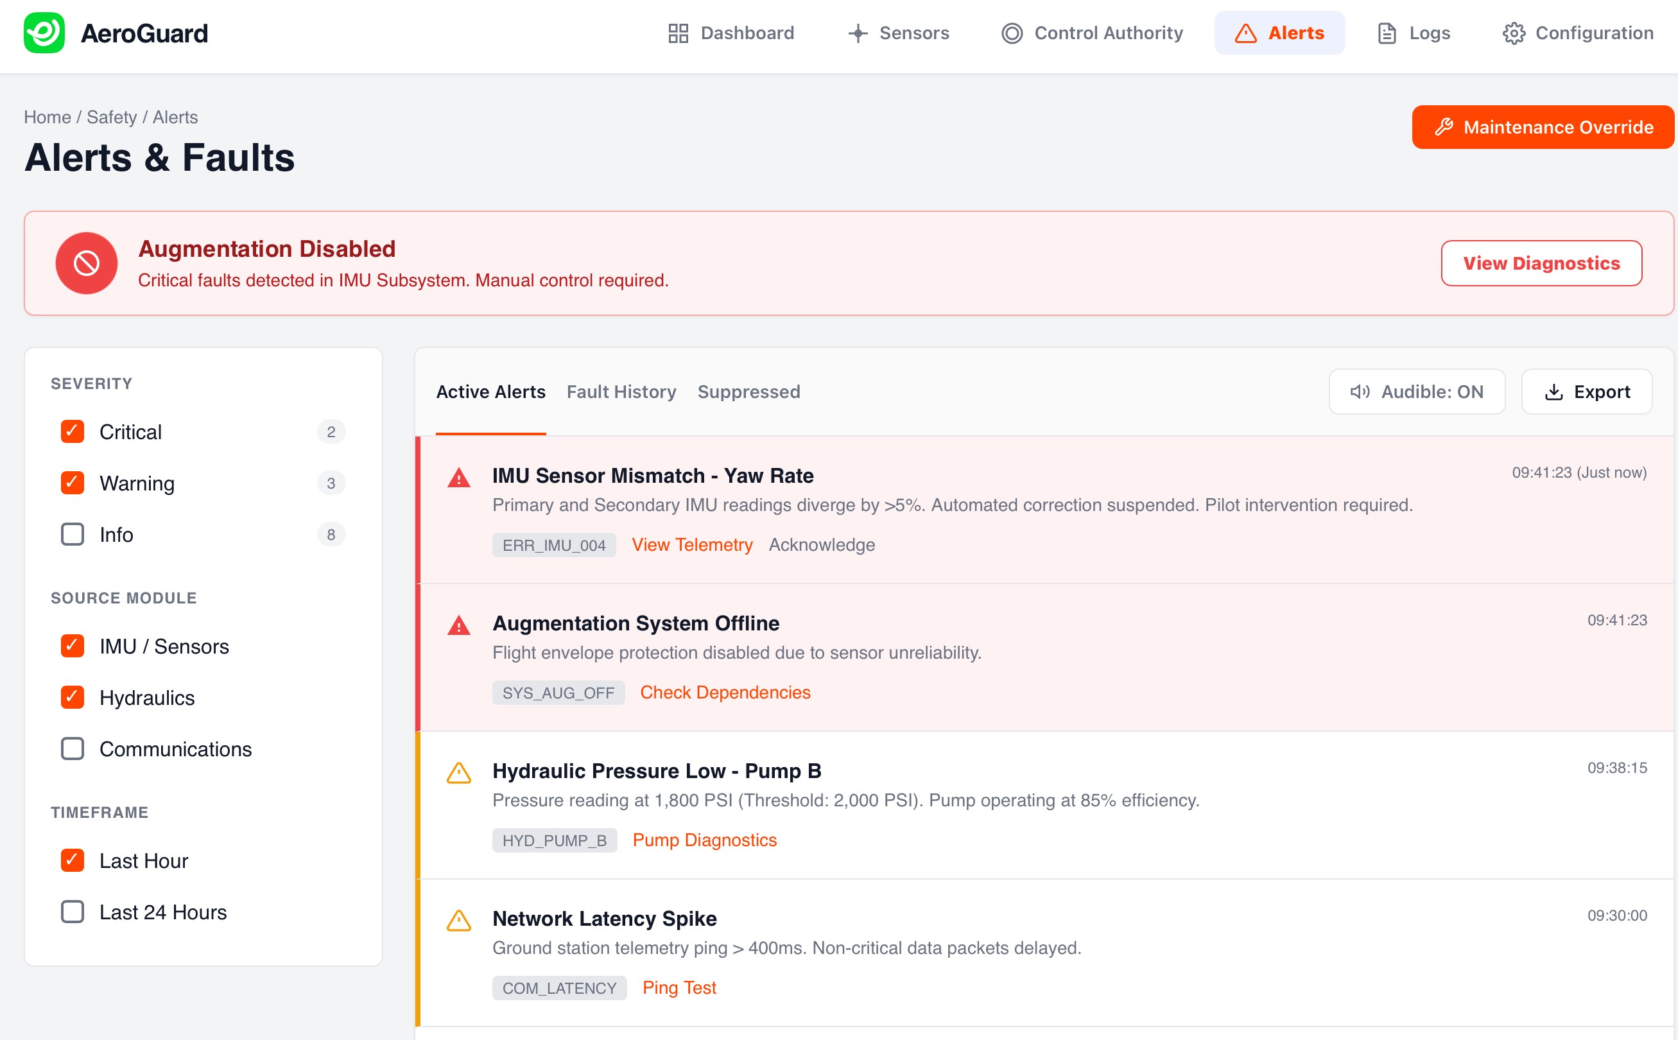
Task: Open Dashboard via its grid icon
Action: click(x=677, y=33)
